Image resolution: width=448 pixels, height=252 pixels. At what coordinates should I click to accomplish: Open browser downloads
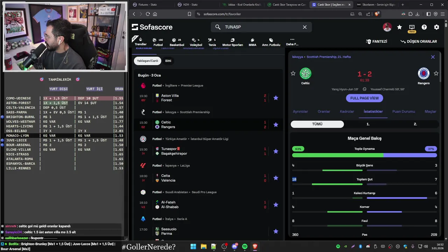pyautogui.click(x=417, y=14)
